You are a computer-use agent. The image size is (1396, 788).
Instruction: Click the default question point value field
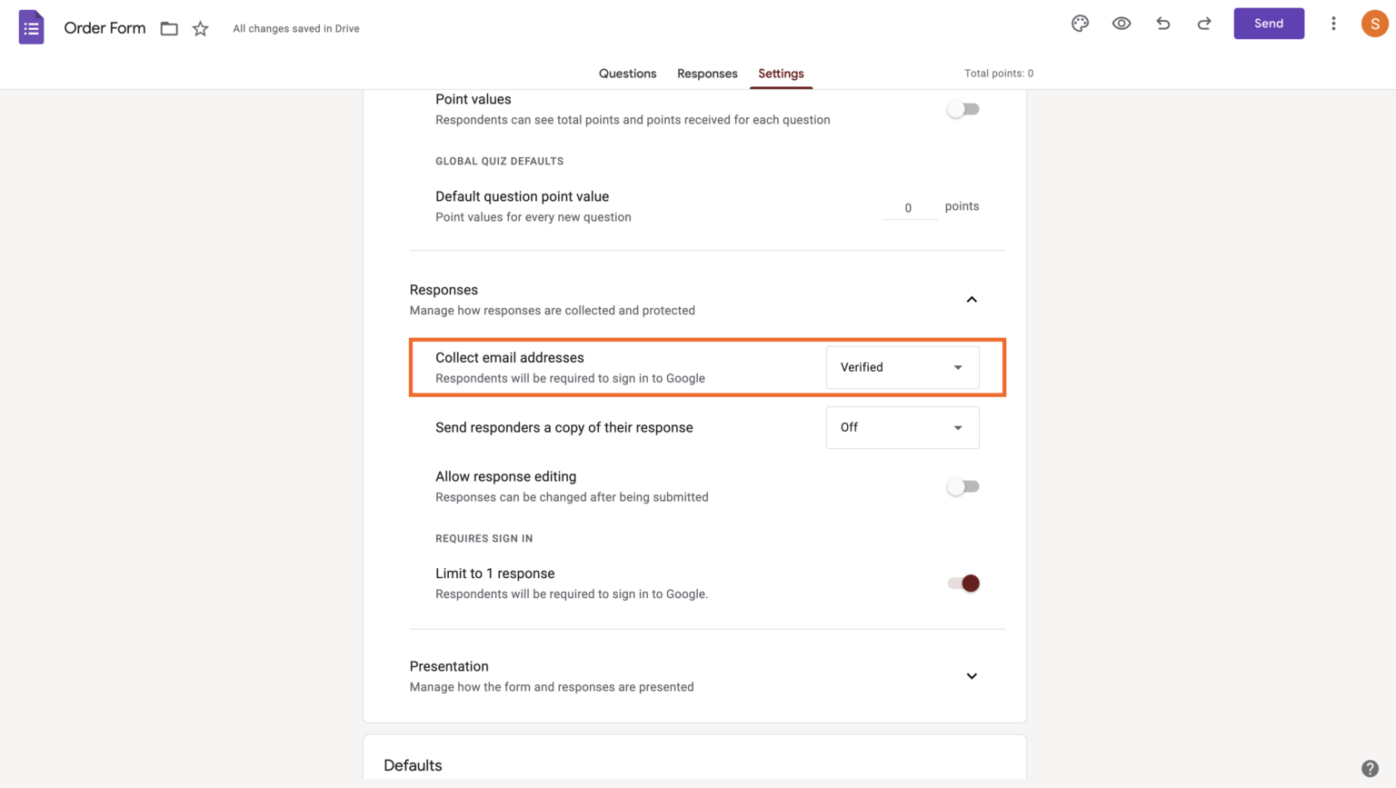pos(908,207)
